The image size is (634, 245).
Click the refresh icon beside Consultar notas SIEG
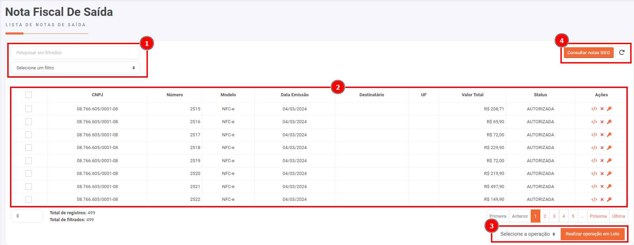coord(622,53)
